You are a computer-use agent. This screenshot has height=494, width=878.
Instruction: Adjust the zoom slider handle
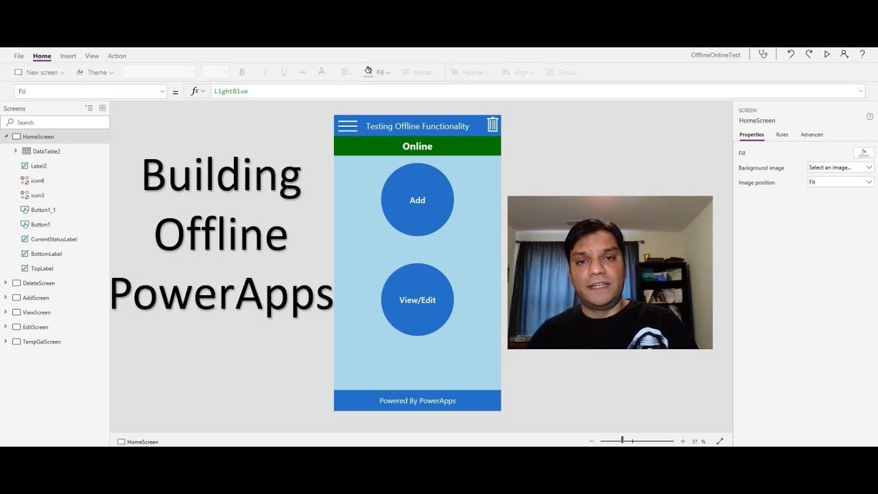pos(622,440)
